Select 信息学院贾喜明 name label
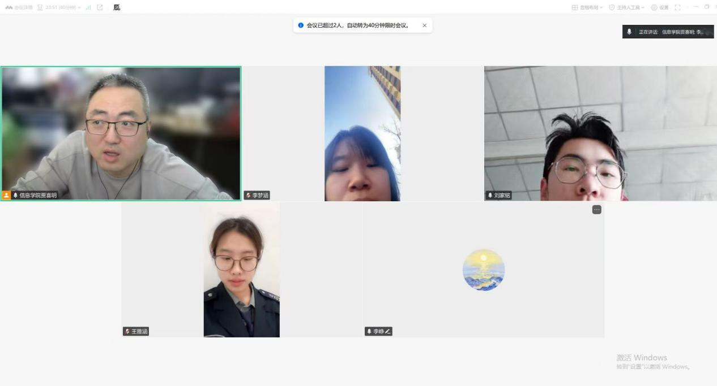 [x=38, y=196]
